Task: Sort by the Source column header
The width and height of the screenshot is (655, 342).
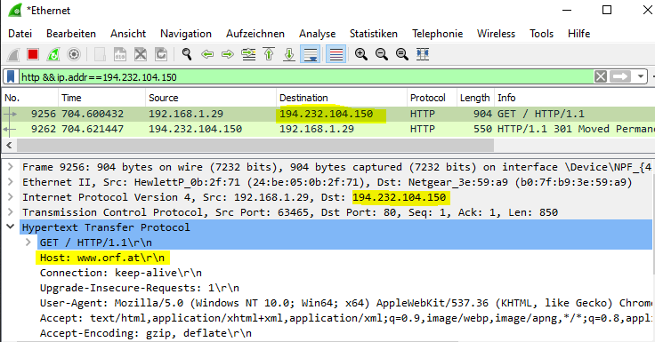Action: coord(211,98)
